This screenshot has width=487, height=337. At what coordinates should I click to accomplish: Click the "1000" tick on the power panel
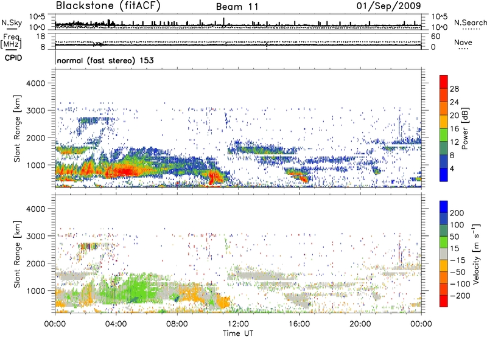35,165
